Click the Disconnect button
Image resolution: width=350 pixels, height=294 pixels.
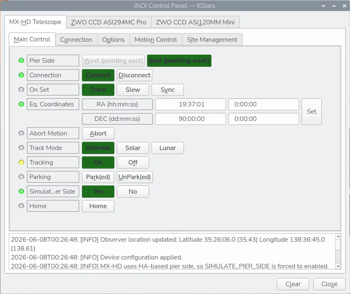click(x=135, y=75)
